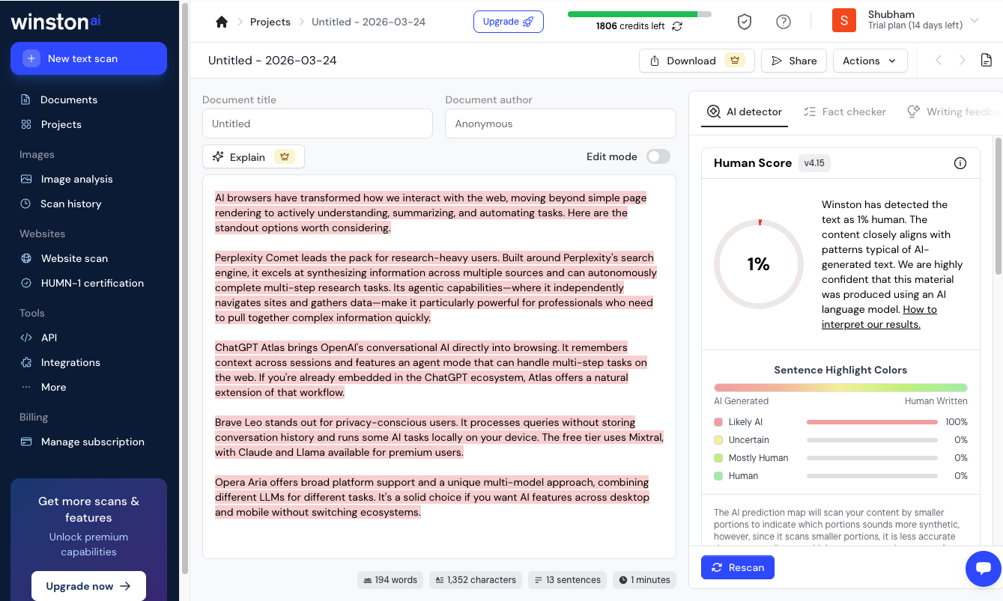The image size is (1003, 601).
Task: Click the Sentence Highlight Colors gradient bar
Action: 840,387
